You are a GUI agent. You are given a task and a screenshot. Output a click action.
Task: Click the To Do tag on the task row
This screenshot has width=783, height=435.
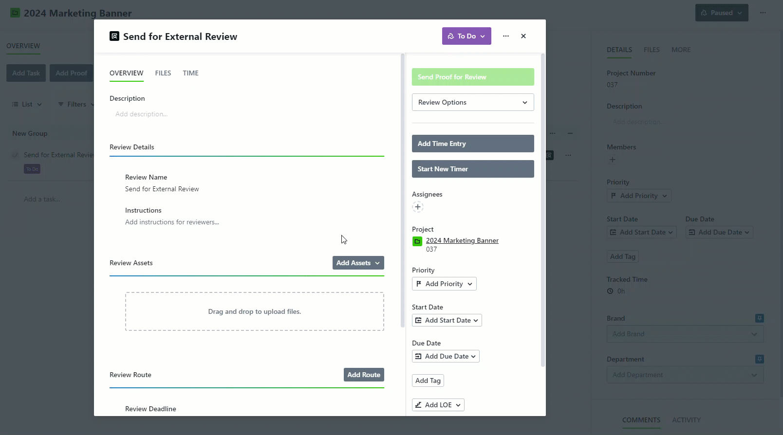pyautogui.click(x=32, y=169)
